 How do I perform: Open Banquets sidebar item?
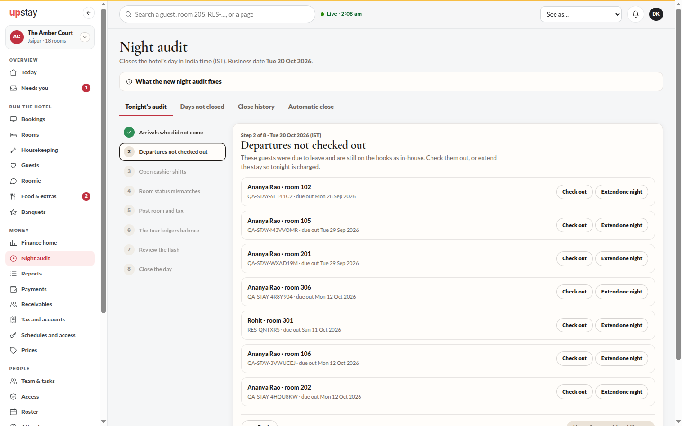pyautogui.click(x=50, y=212)
